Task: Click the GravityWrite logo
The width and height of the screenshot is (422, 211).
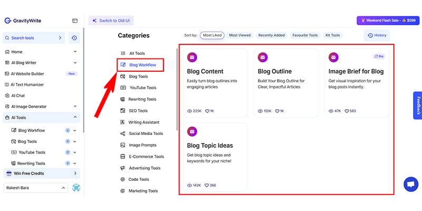Action: pos(23,21)
